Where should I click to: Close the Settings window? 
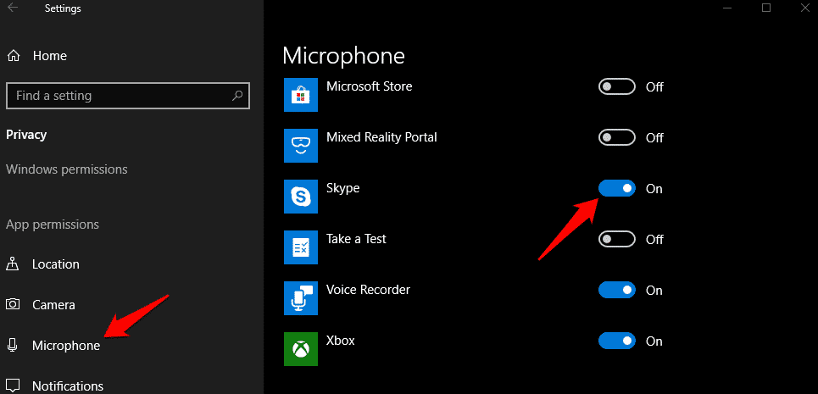(x=804, y=8)
